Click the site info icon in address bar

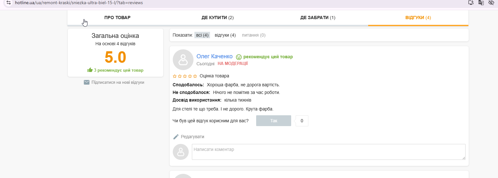pos(9,3)
